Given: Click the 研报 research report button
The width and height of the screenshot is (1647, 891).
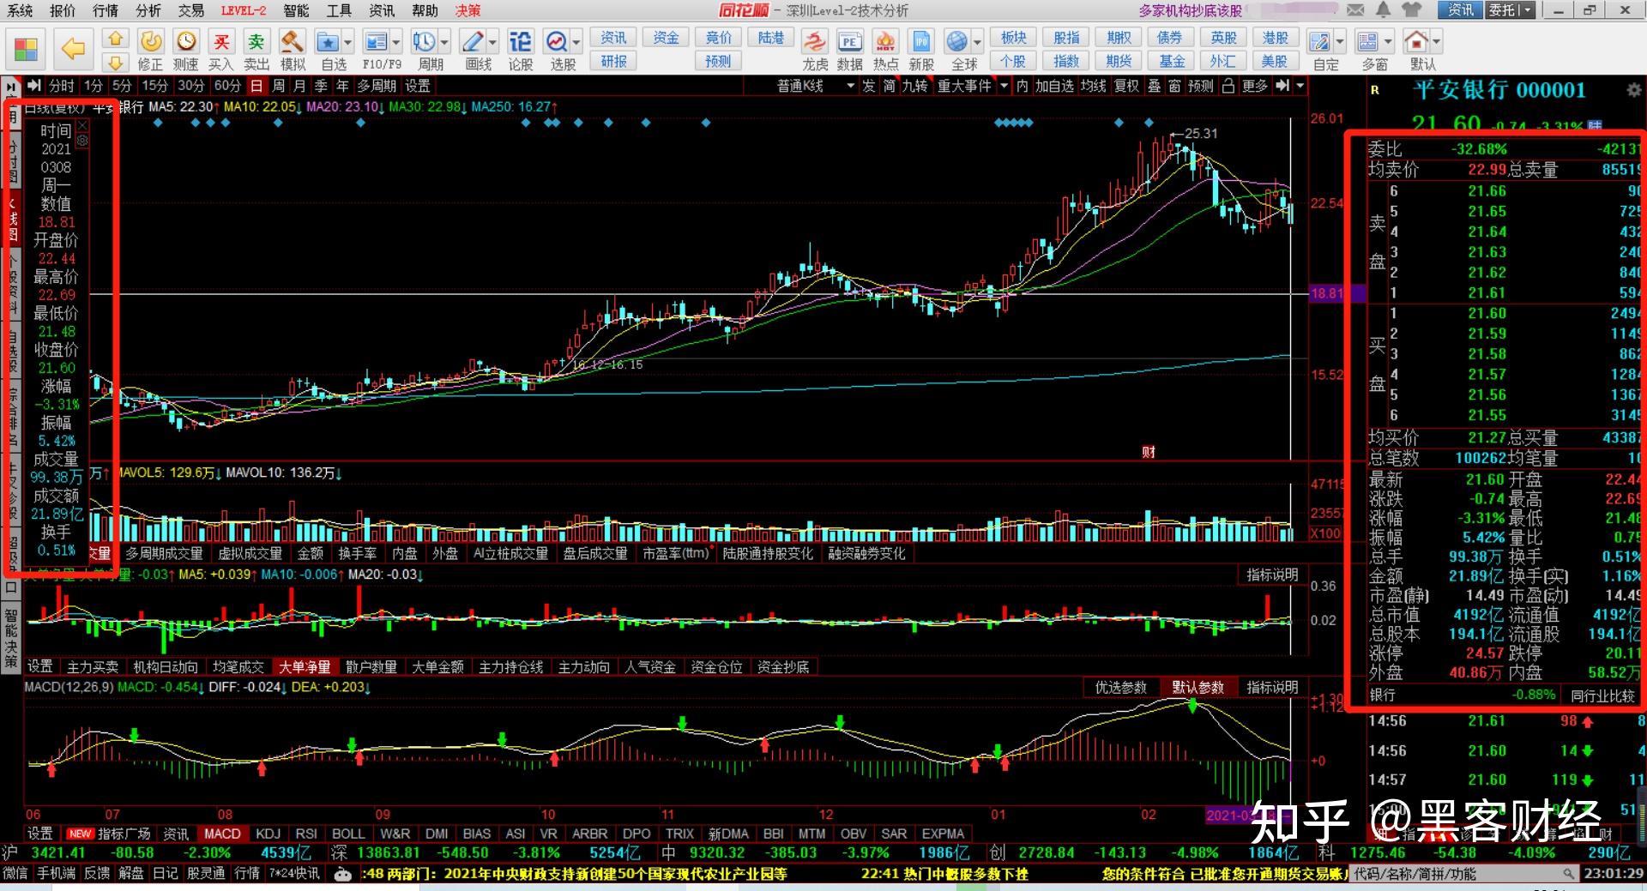Looking at the screenshot, I should [x=613, y=62].
